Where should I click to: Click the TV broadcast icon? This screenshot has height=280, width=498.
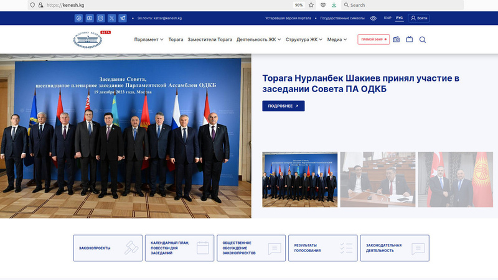click(x=410, y=40)
